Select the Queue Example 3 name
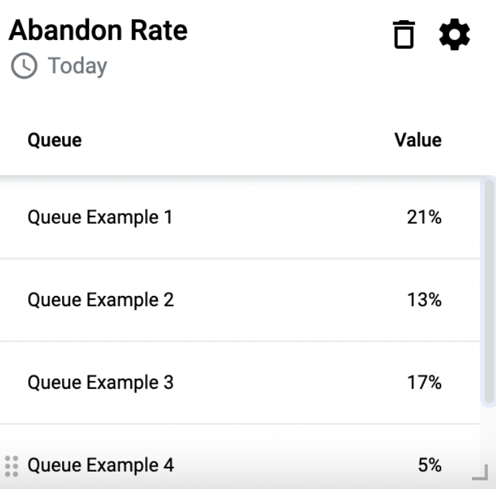496x489 pixels. 100,383
